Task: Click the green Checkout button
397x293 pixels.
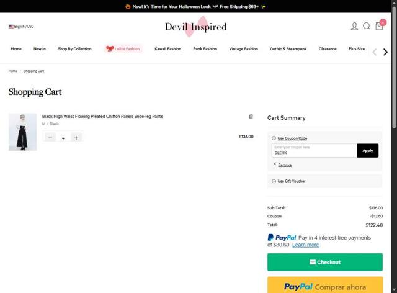Action: tap(325, 262)
